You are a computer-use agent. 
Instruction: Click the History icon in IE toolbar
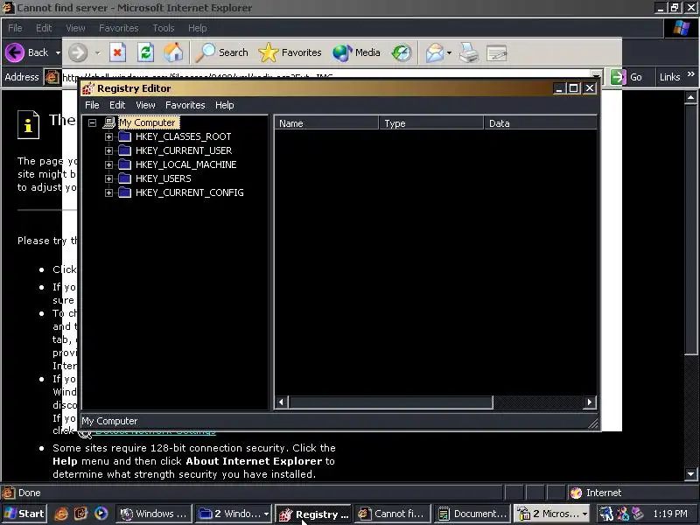tap(402, 52)
